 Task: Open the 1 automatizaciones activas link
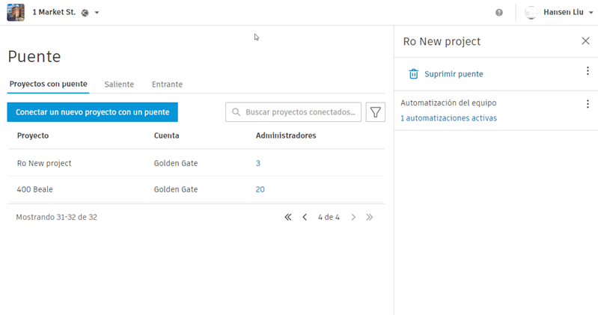pos(448,118)
